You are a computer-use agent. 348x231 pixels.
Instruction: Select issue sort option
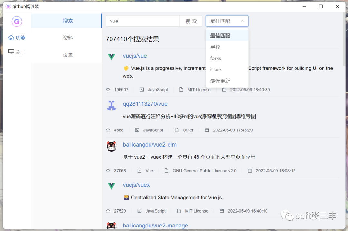click(227, 70)
